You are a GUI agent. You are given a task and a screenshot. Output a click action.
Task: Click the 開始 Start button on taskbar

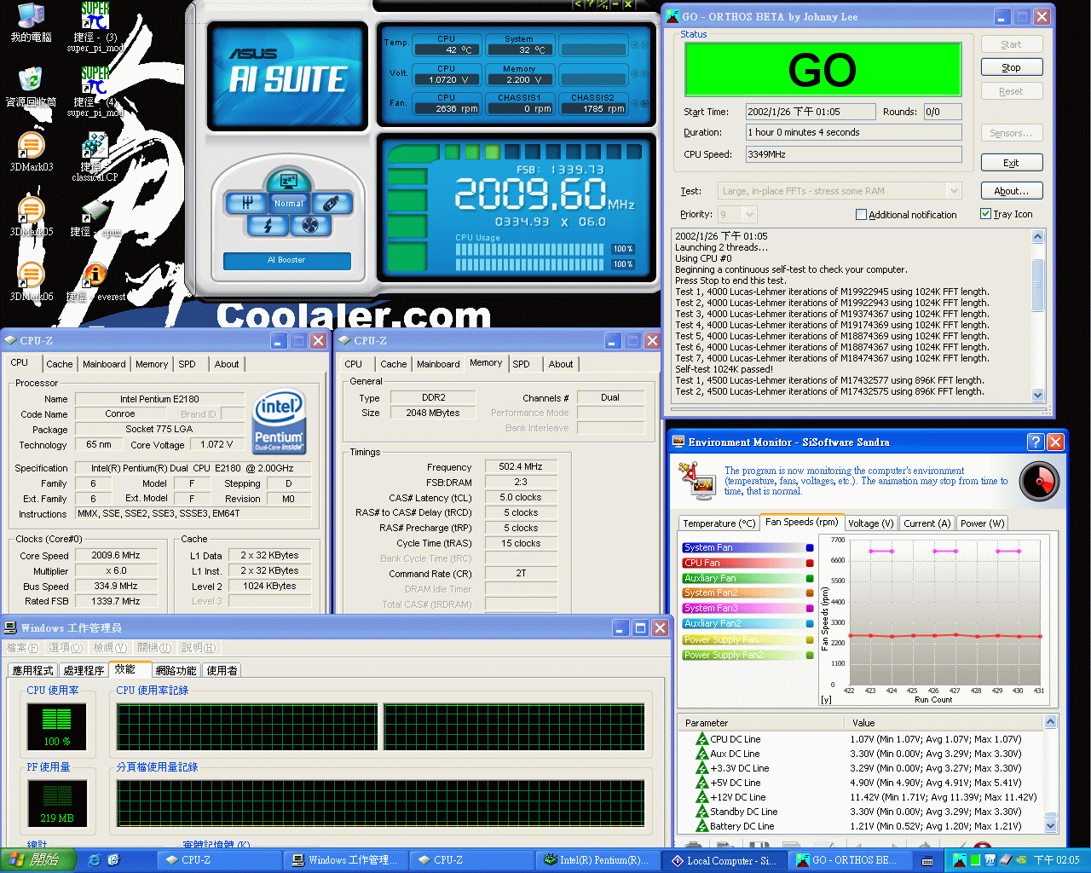(37, 860)
